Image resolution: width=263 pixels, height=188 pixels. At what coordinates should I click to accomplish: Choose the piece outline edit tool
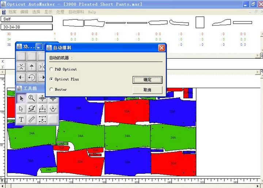tap(42, 109)
